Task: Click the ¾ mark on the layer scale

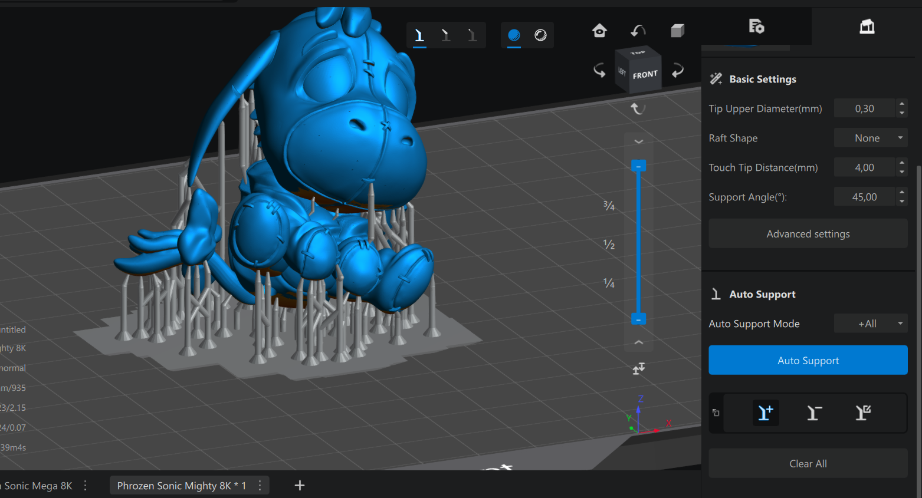Action: pyautogui.click(x=609, y=206)
